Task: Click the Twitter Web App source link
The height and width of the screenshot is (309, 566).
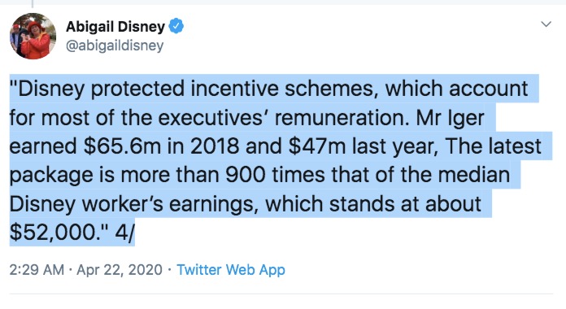Action: coord(231,270)
